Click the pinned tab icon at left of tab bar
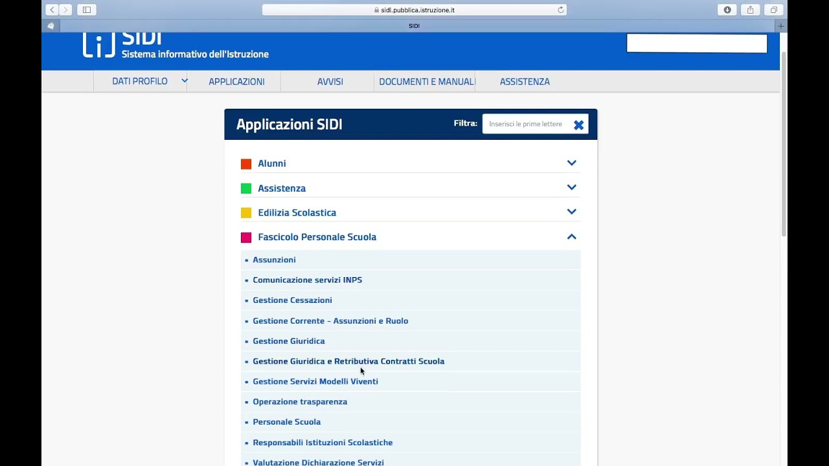Image resolution: width=829 pixels, height=466 pixels. click(51, 26)
